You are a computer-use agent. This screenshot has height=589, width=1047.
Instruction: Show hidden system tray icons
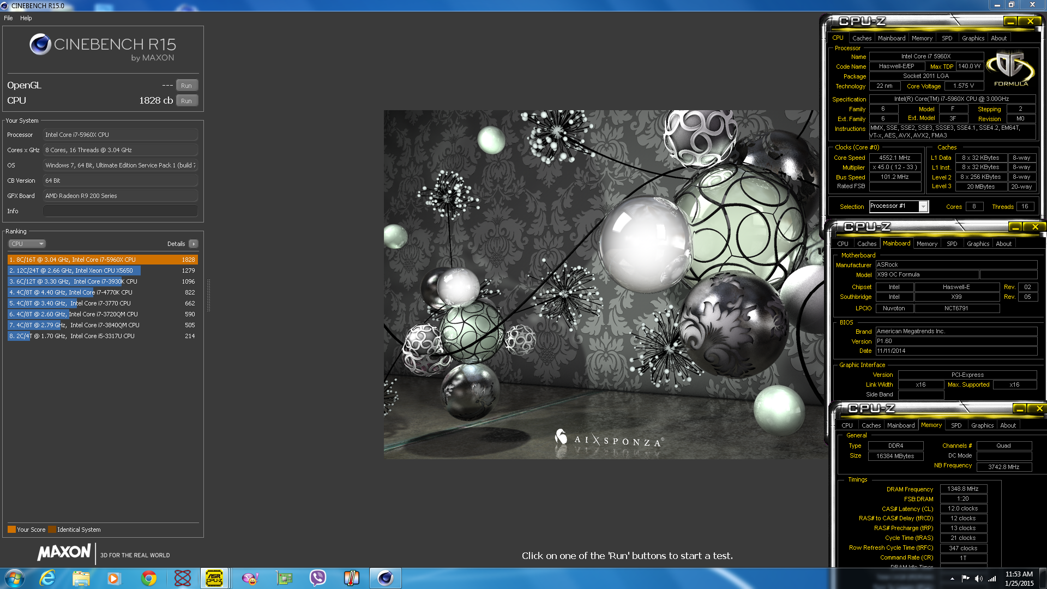[x=952, y=579]
